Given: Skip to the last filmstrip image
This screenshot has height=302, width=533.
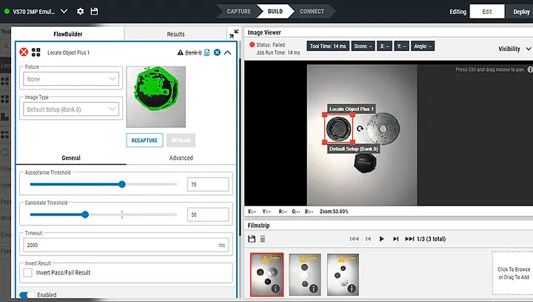Looking at the screenshot, I should pos(409,239).
